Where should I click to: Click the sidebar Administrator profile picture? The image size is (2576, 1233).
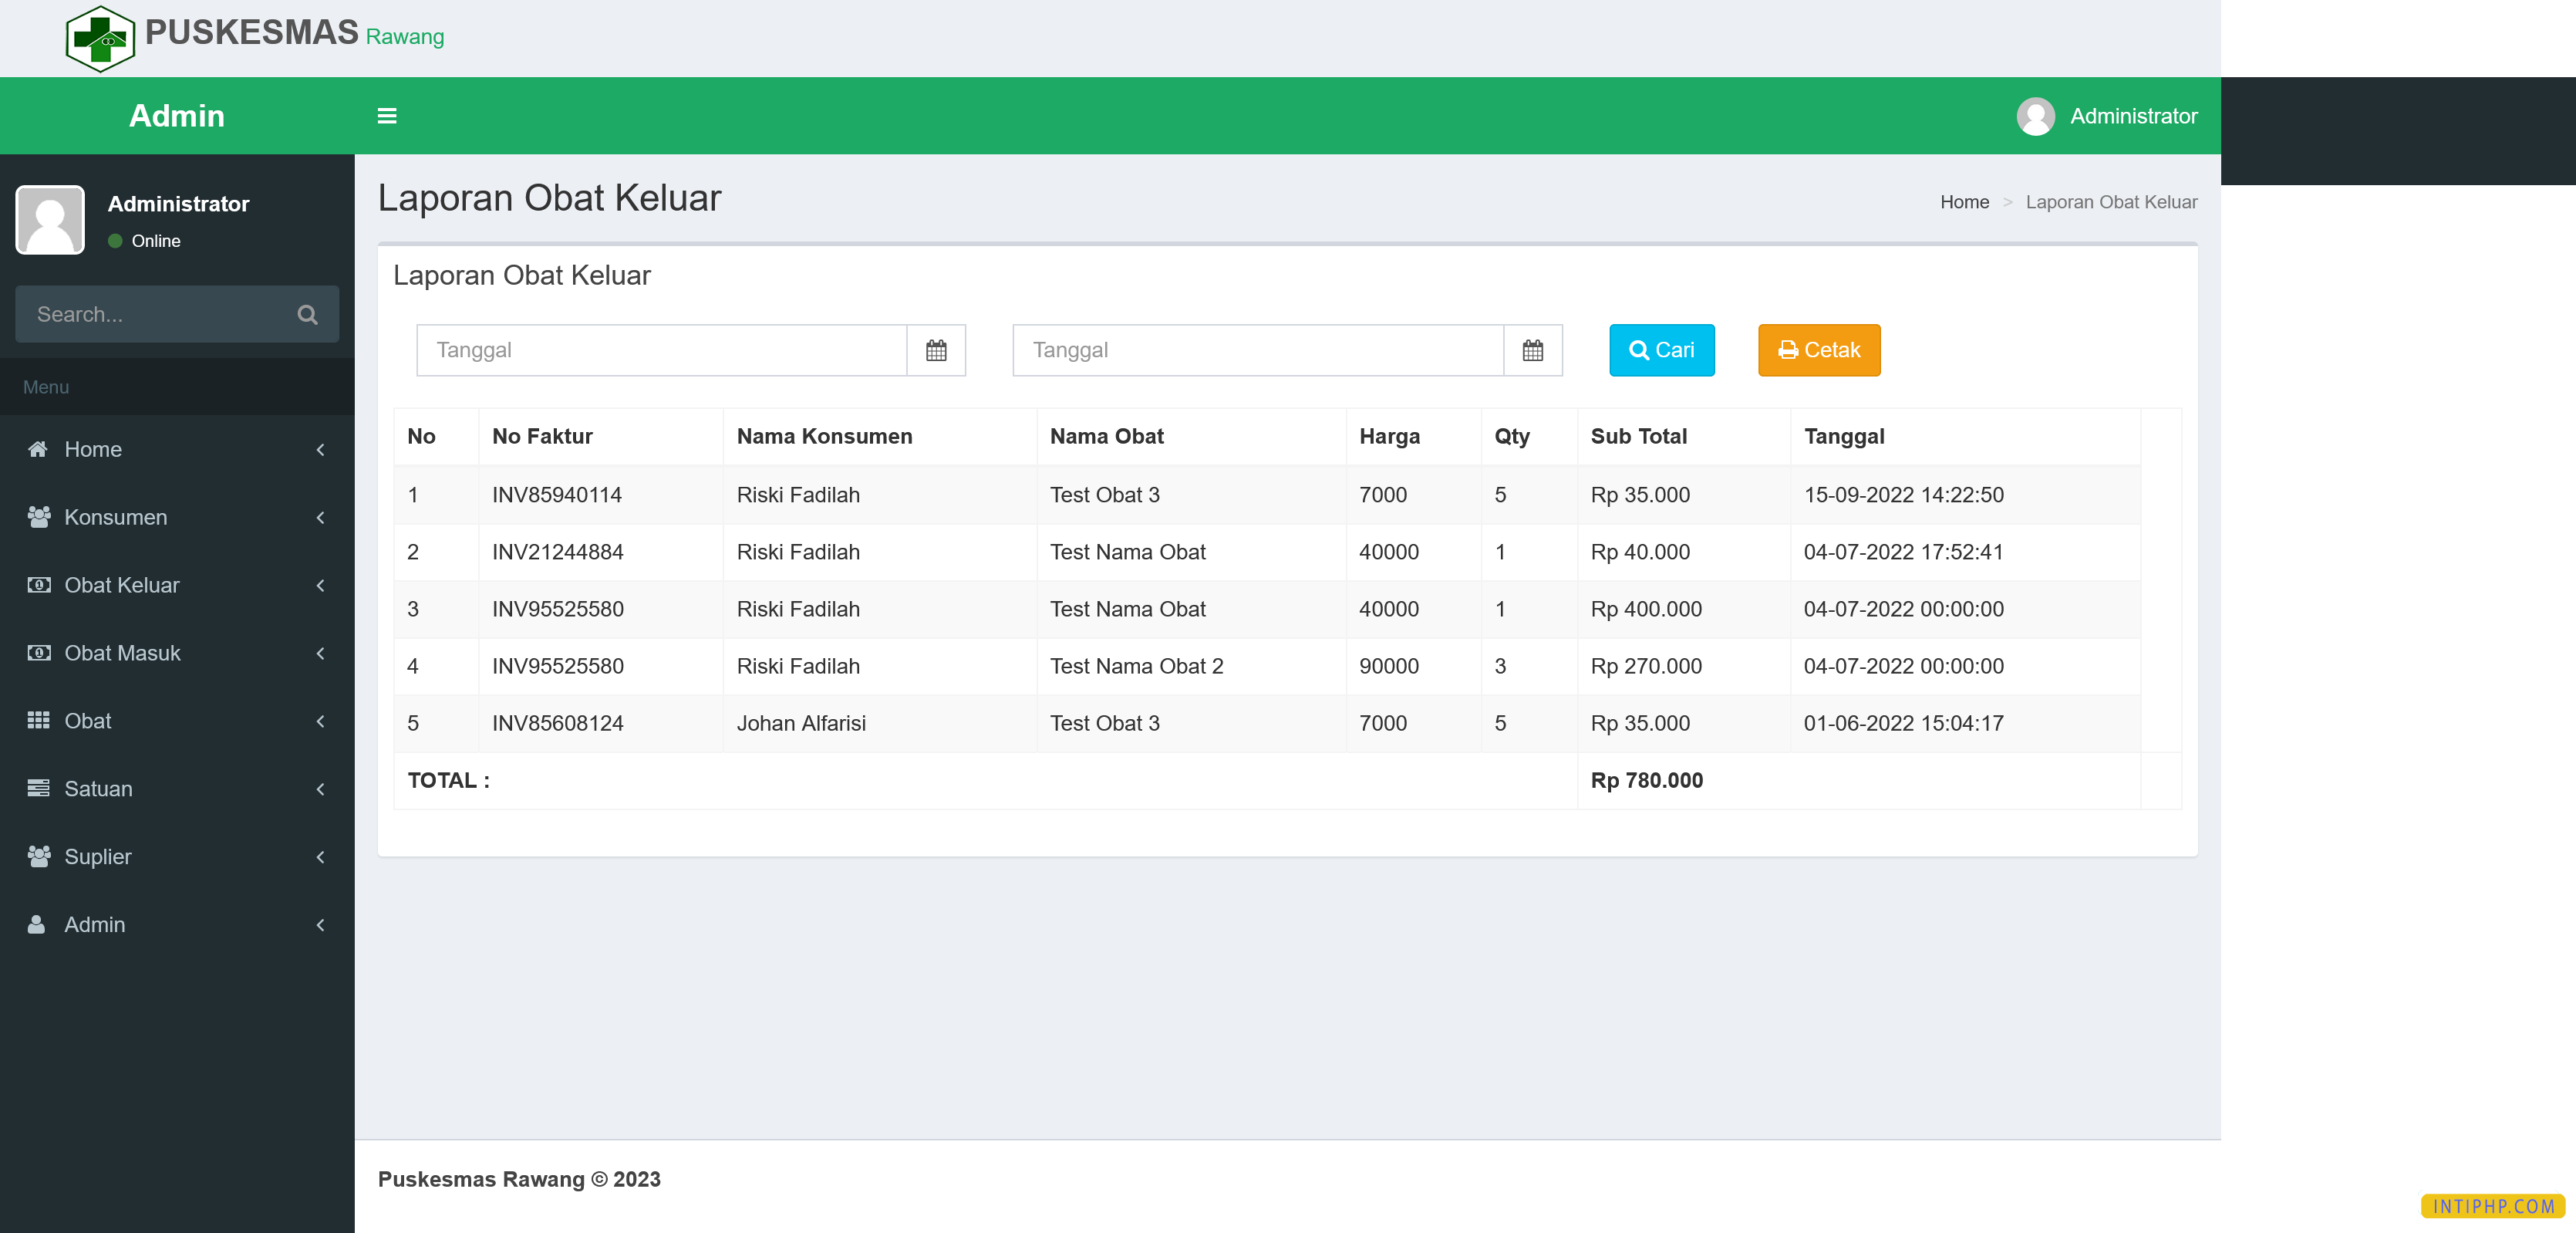(x=50, y=220)
